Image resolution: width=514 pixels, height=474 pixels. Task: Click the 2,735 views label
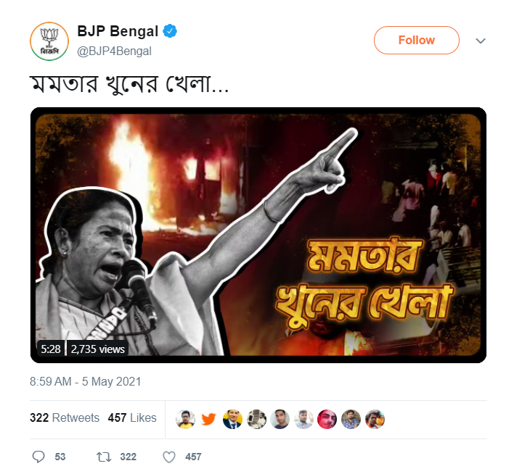(x=98, y=349)
